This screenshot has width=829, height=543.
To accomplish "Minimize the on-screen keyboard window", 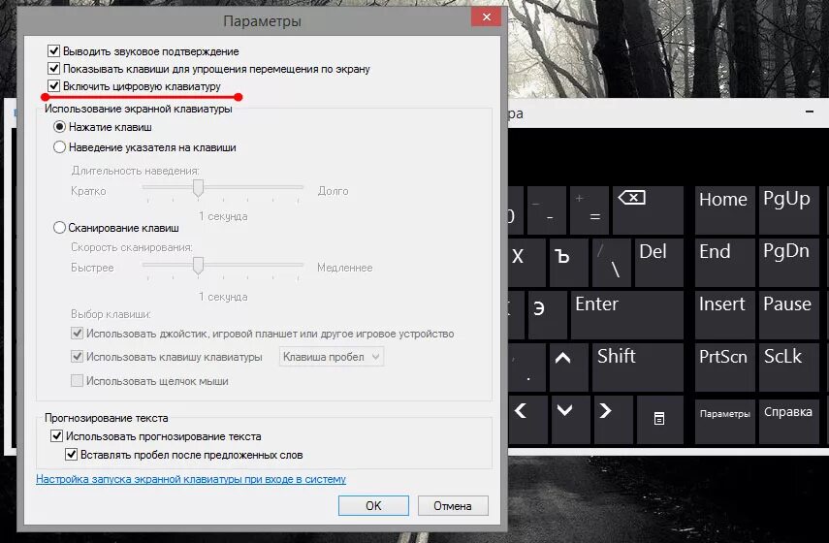I will click(x=810, y=112).
